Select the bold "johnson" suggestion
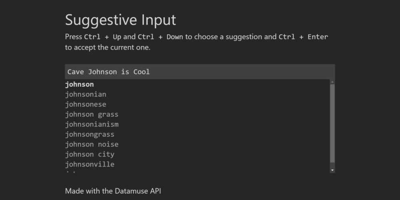Viewport: 400px width, 200px height. point(80,84)
